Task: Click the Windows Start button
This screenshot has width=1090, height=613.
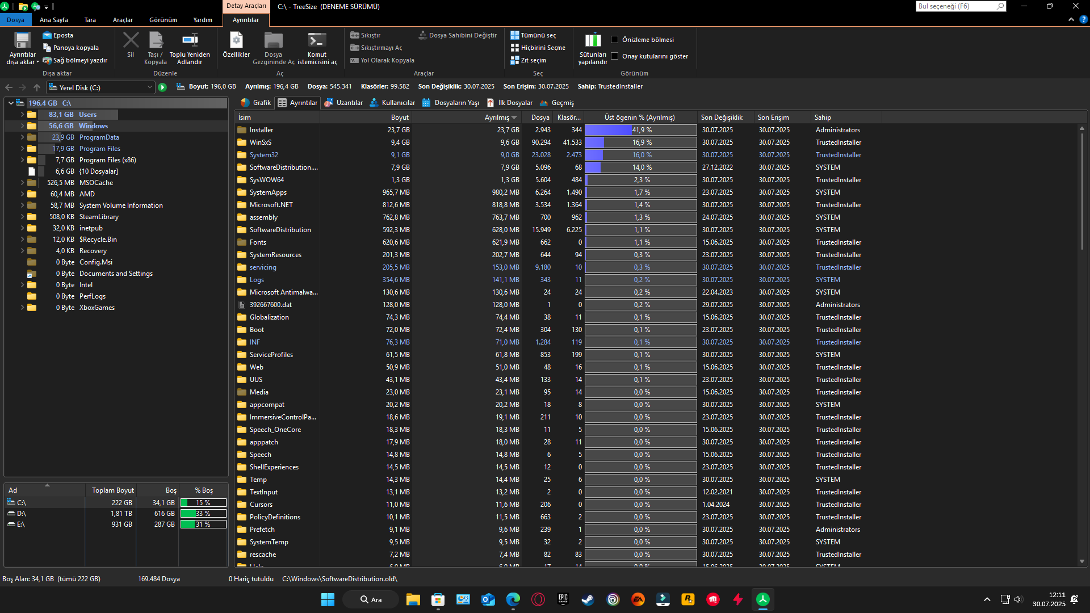Action: point(328,599)
